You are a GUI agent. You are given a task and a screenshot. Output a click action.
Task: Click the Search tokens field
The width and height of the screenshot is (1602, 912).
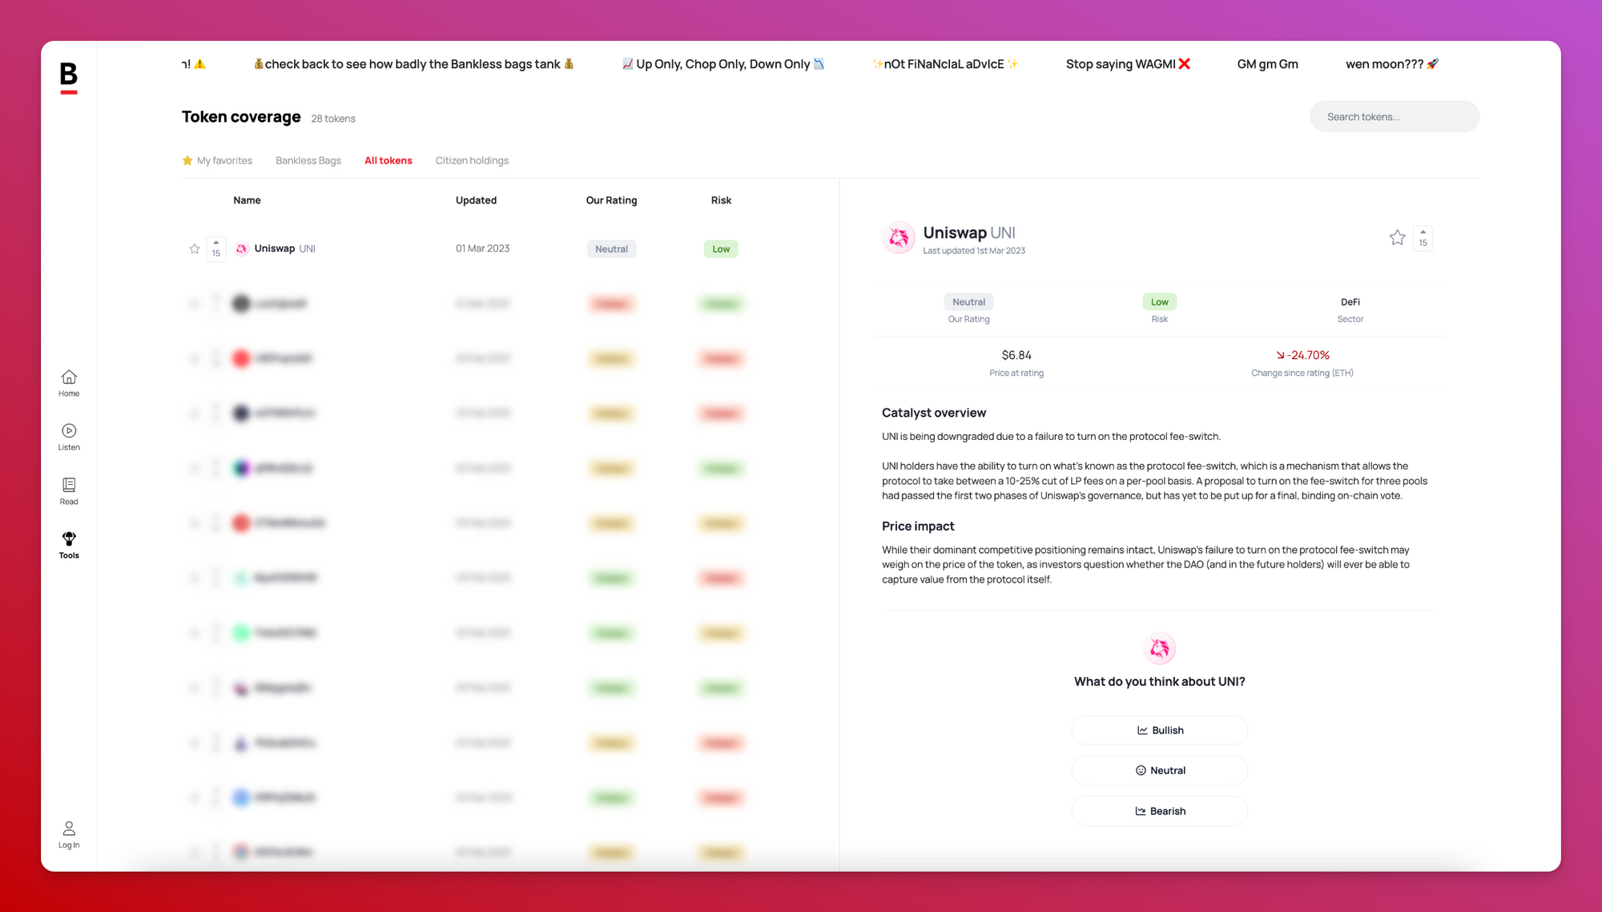(1394, 117)
